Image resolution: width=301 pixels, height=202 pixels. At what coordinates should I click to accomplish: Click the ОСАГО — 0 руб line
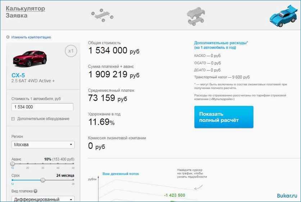tap(207, 63)
